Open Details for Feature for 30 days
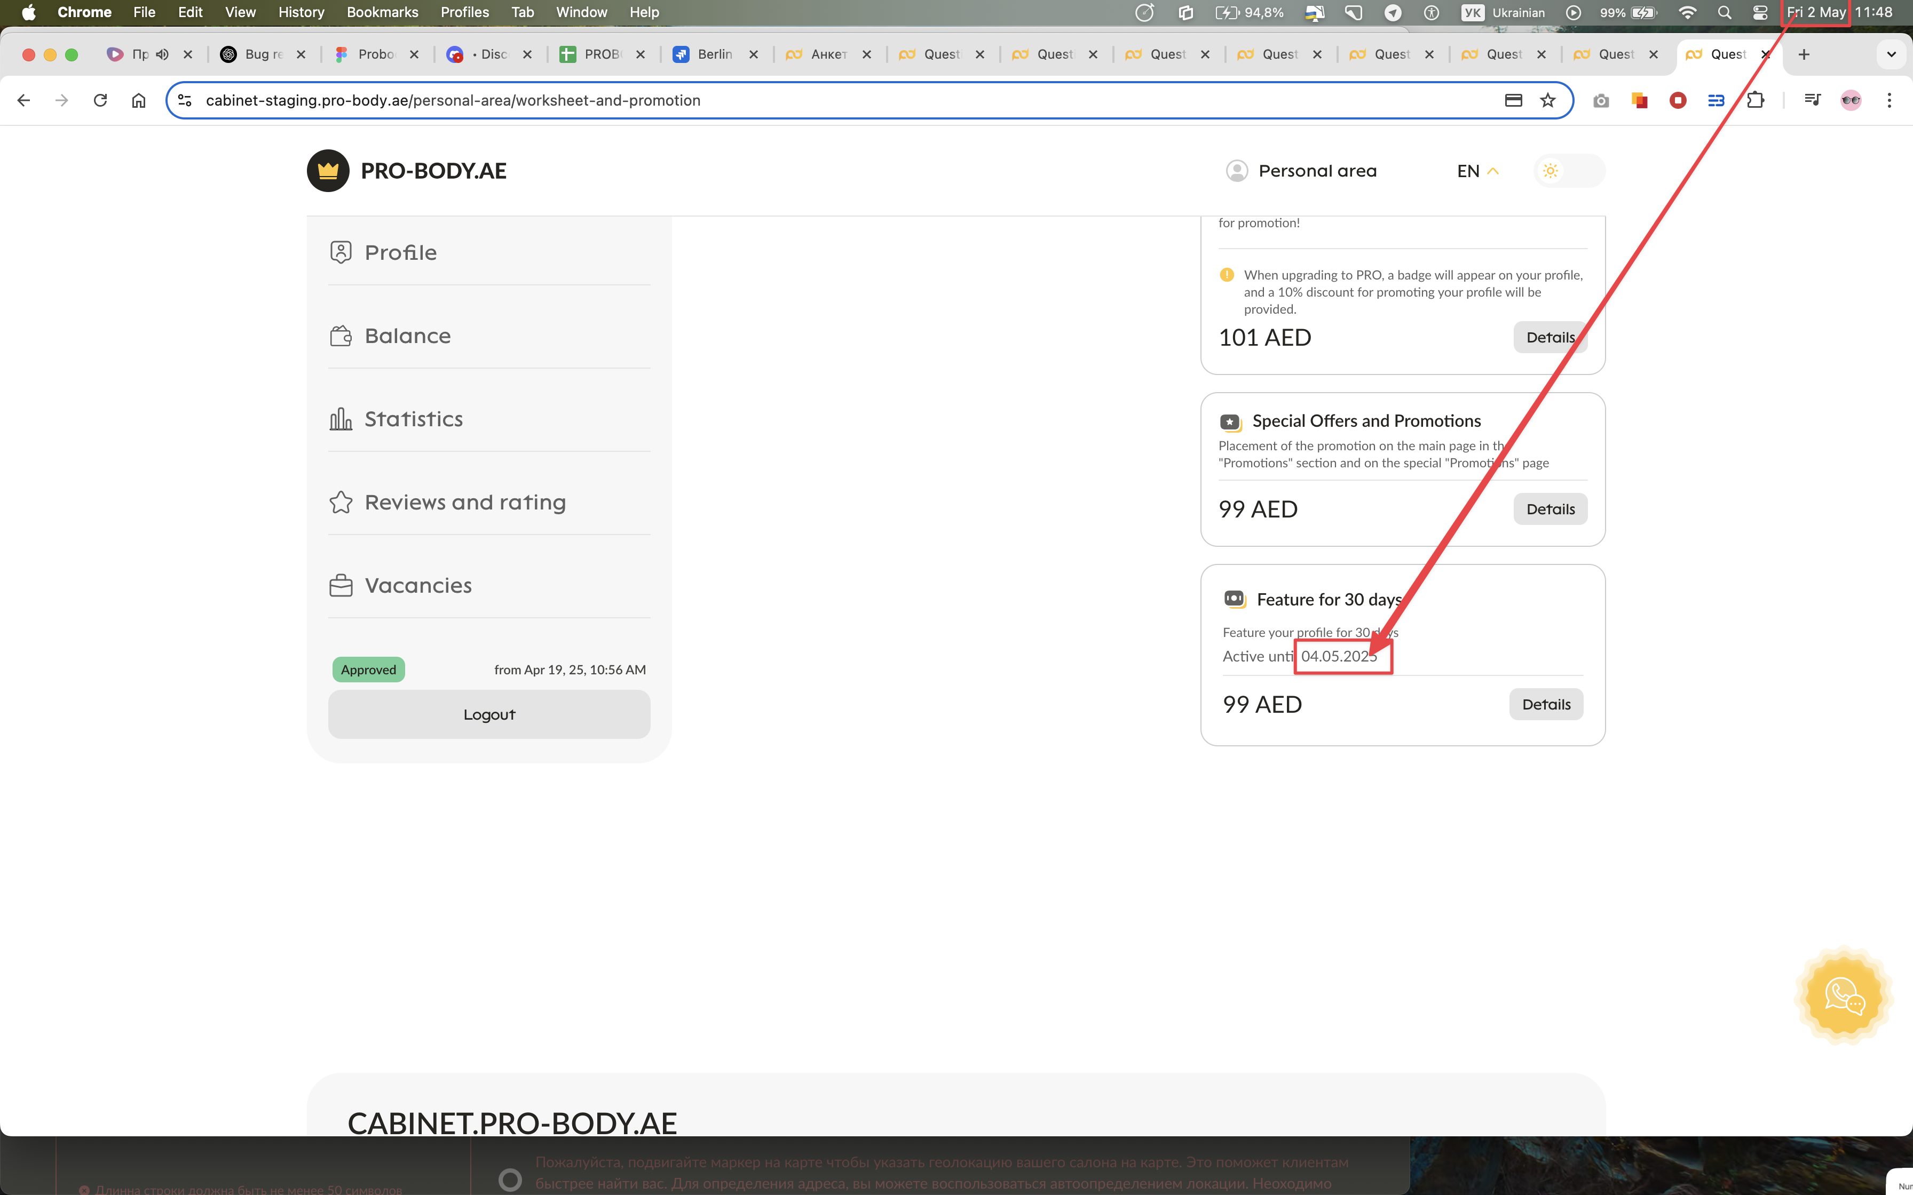Image resolution: width=1913 pixels, height=1195 pixels. point(1545,704)
